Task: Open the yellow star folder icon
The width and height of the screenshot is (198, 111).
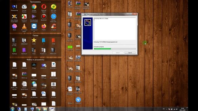Action: tap(34, 41)
